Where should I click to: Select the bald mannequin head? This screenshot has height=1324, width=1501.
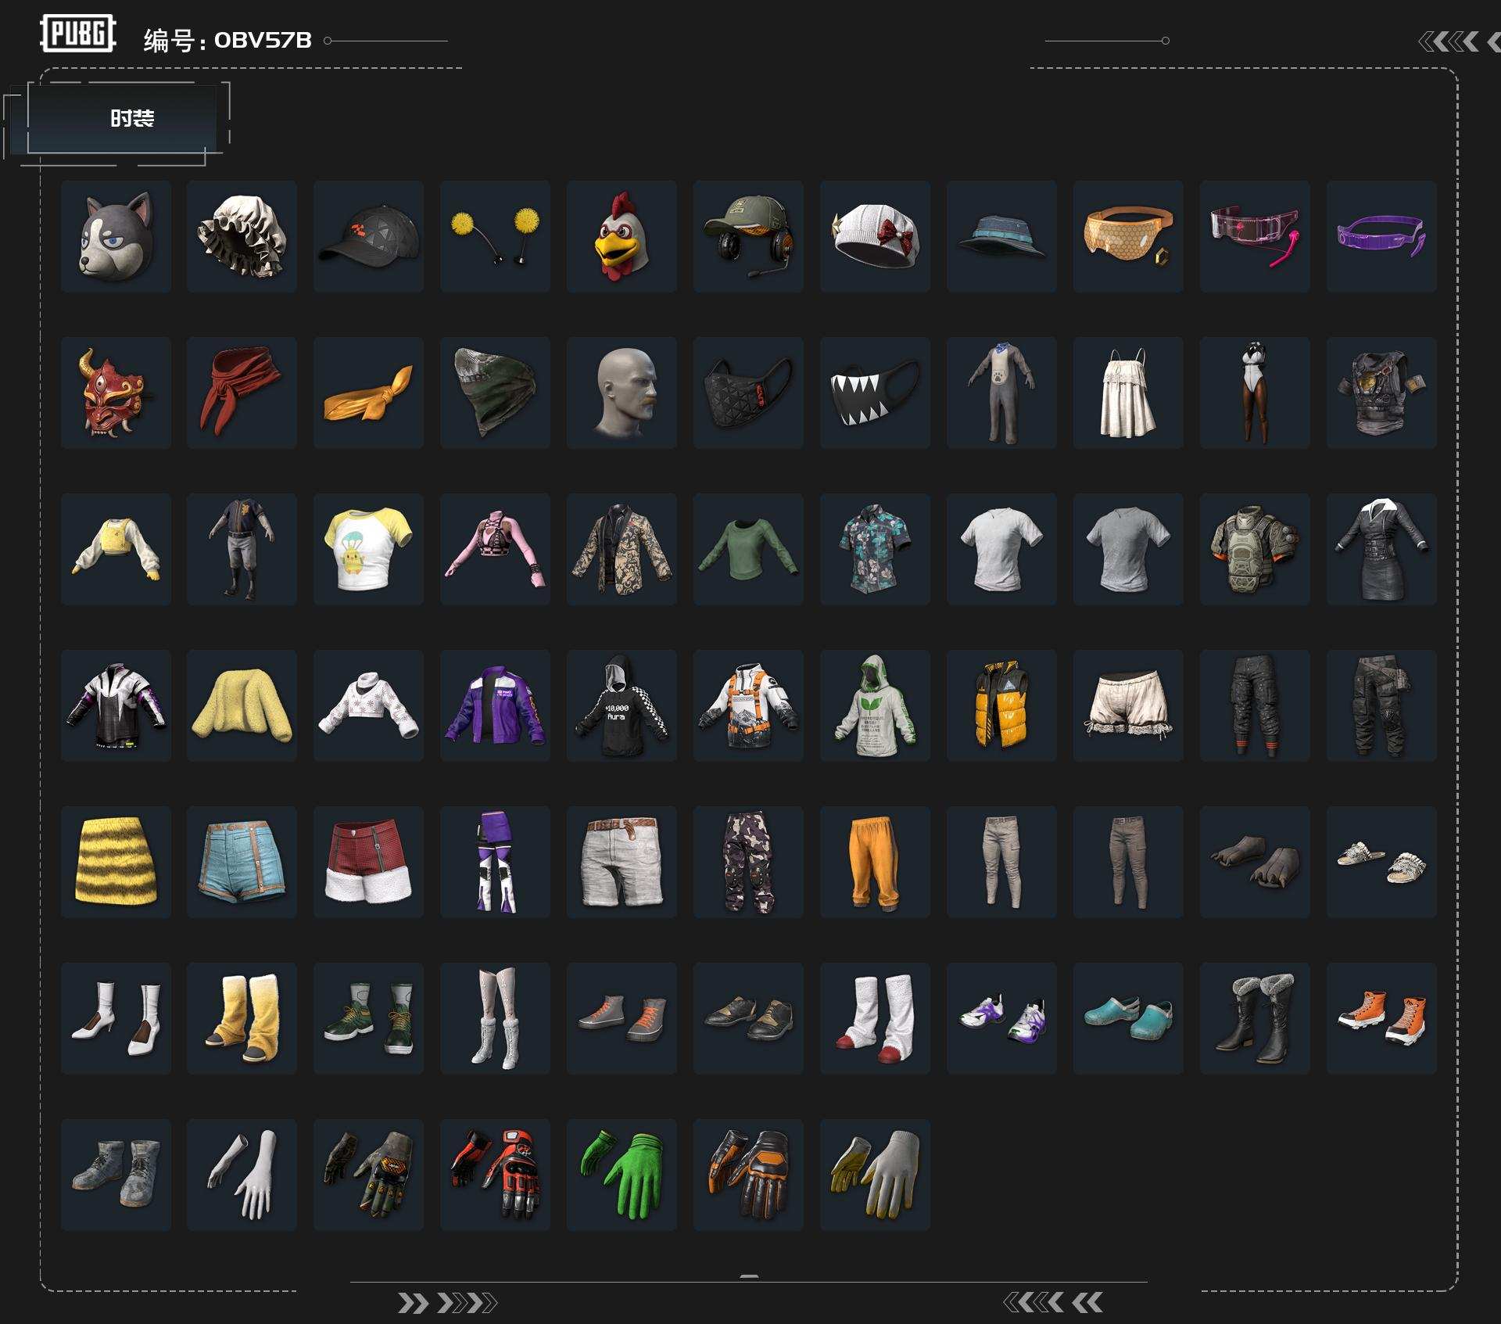pos(622,393)
